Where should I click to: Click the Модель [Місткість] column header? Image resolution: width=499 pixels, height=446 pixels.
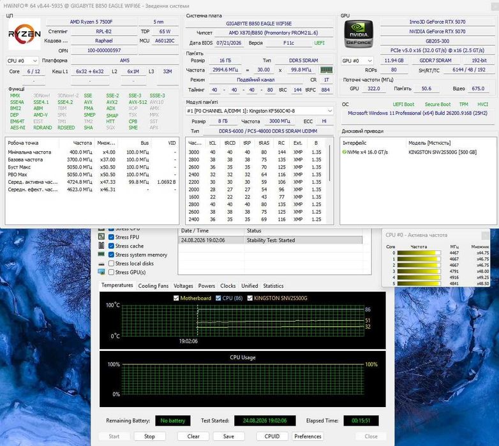pyautogui.click(x=429, y=143)
